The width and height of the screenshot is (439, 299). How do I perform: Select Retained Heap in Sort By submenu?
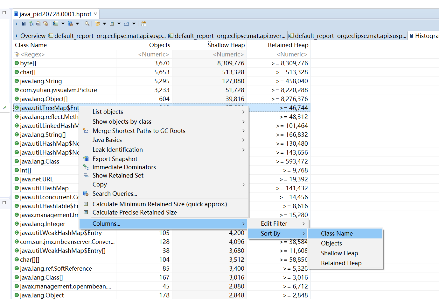[x=341, y=263]
